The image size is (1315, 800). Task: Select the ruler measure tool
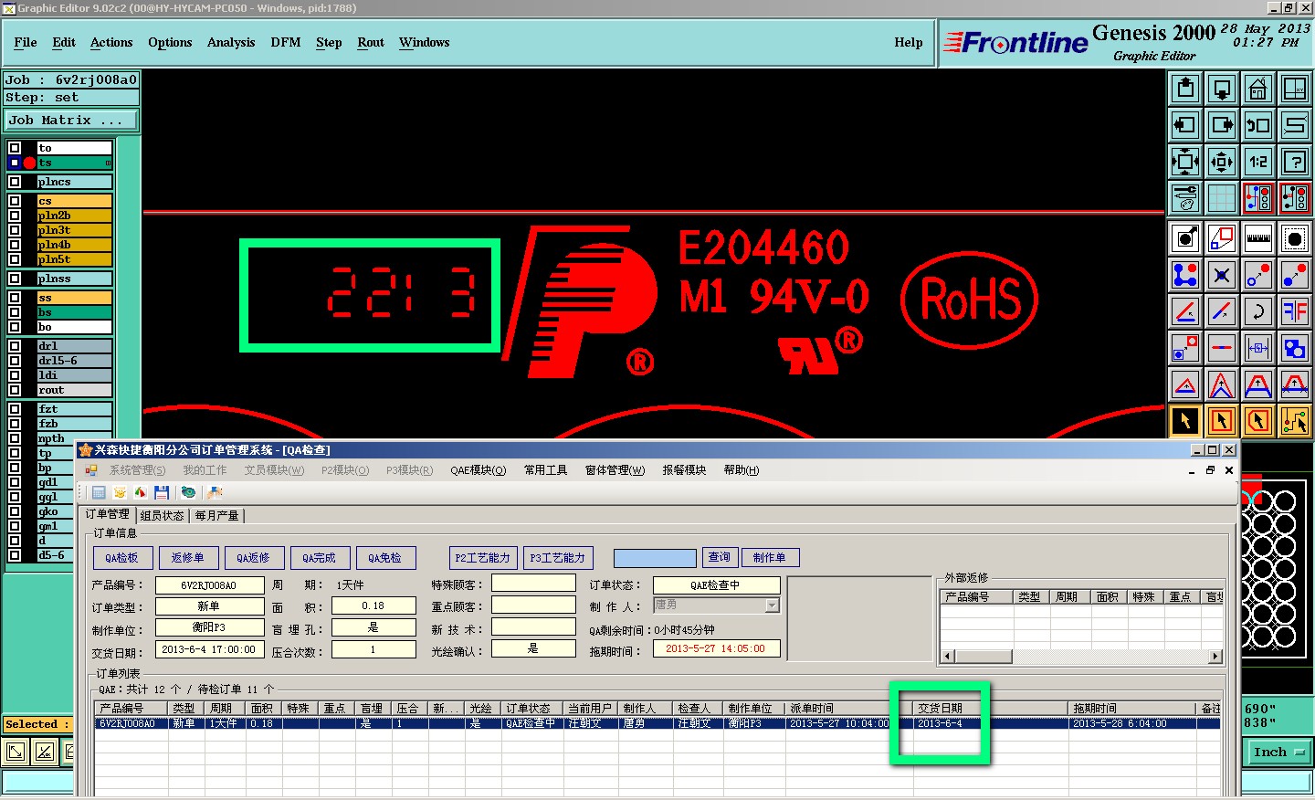click(1258, 238)
